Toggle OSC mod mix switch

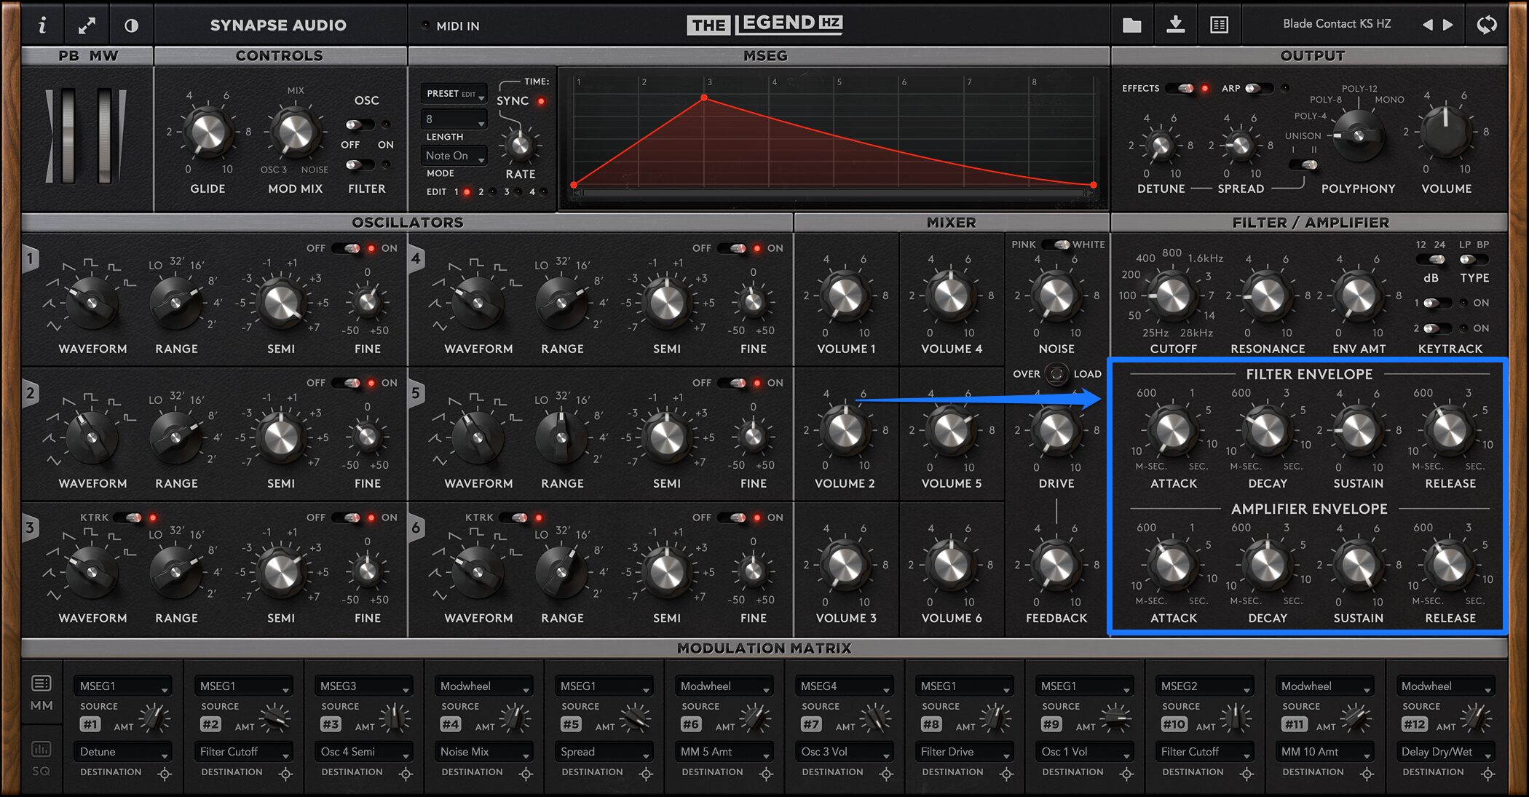coord(360,124)
